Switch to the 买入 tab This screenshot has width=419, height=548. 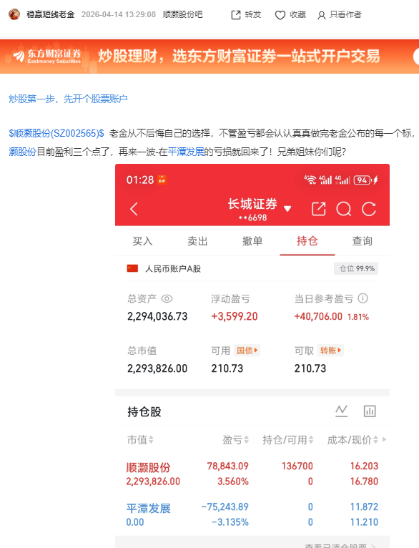point(142,241)
